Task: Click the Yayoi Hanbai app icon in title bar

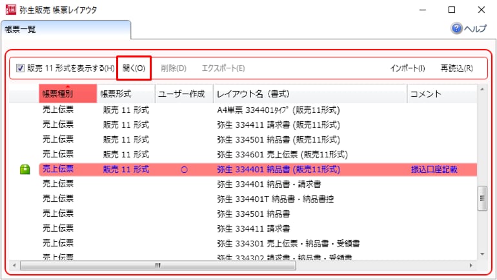Action: 11,10
